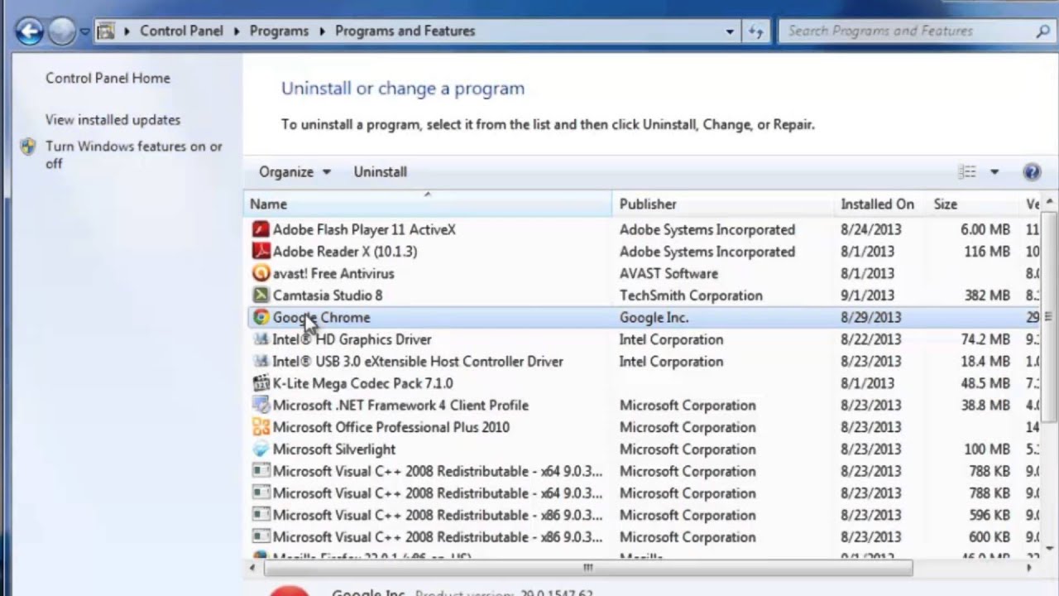Click the Adobe Reader X program icon
This screenshot has height=596, width=1059.
tap(261, 252)
